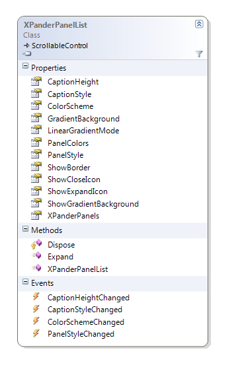Click the PanelStyle property icon
Image resolution: width=238 pixels, height=369 pixels.
click(36, 154)
